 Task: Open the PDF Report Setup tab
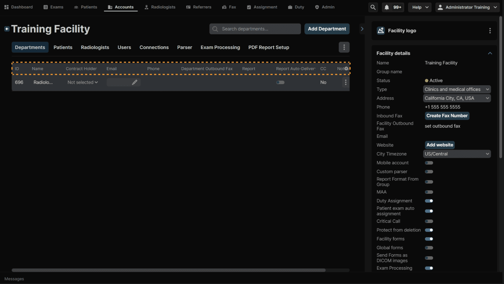tap(269, 47)
